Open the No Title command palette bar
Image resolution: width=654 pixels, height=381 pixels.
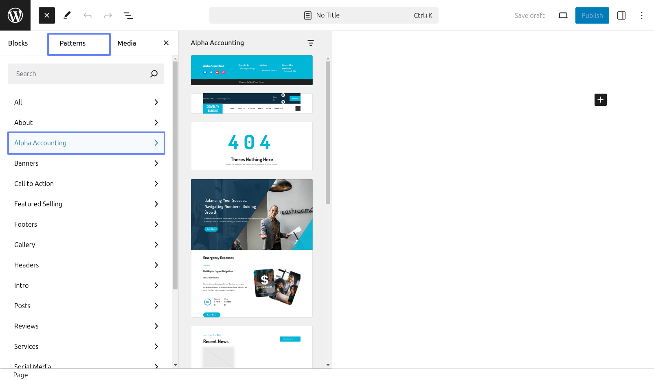point(324,15)
